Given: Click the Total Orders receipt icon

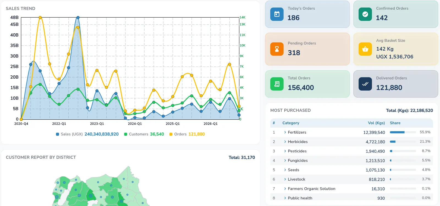Looking at the screenshot, I should point(277,84).
